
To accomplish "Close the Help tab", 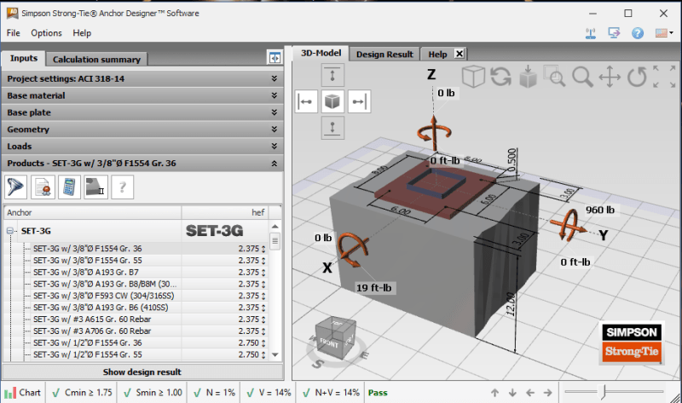I will click(x=459, y=54).
